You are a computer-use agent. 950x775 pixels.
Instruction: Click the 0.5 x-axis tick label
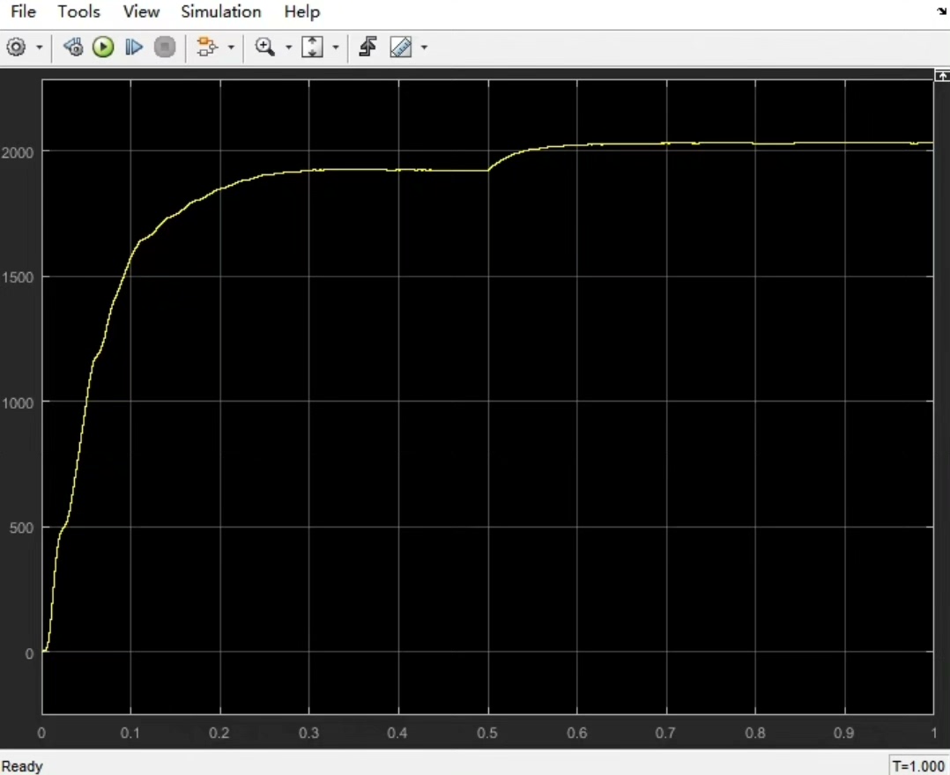pos(487,734)
